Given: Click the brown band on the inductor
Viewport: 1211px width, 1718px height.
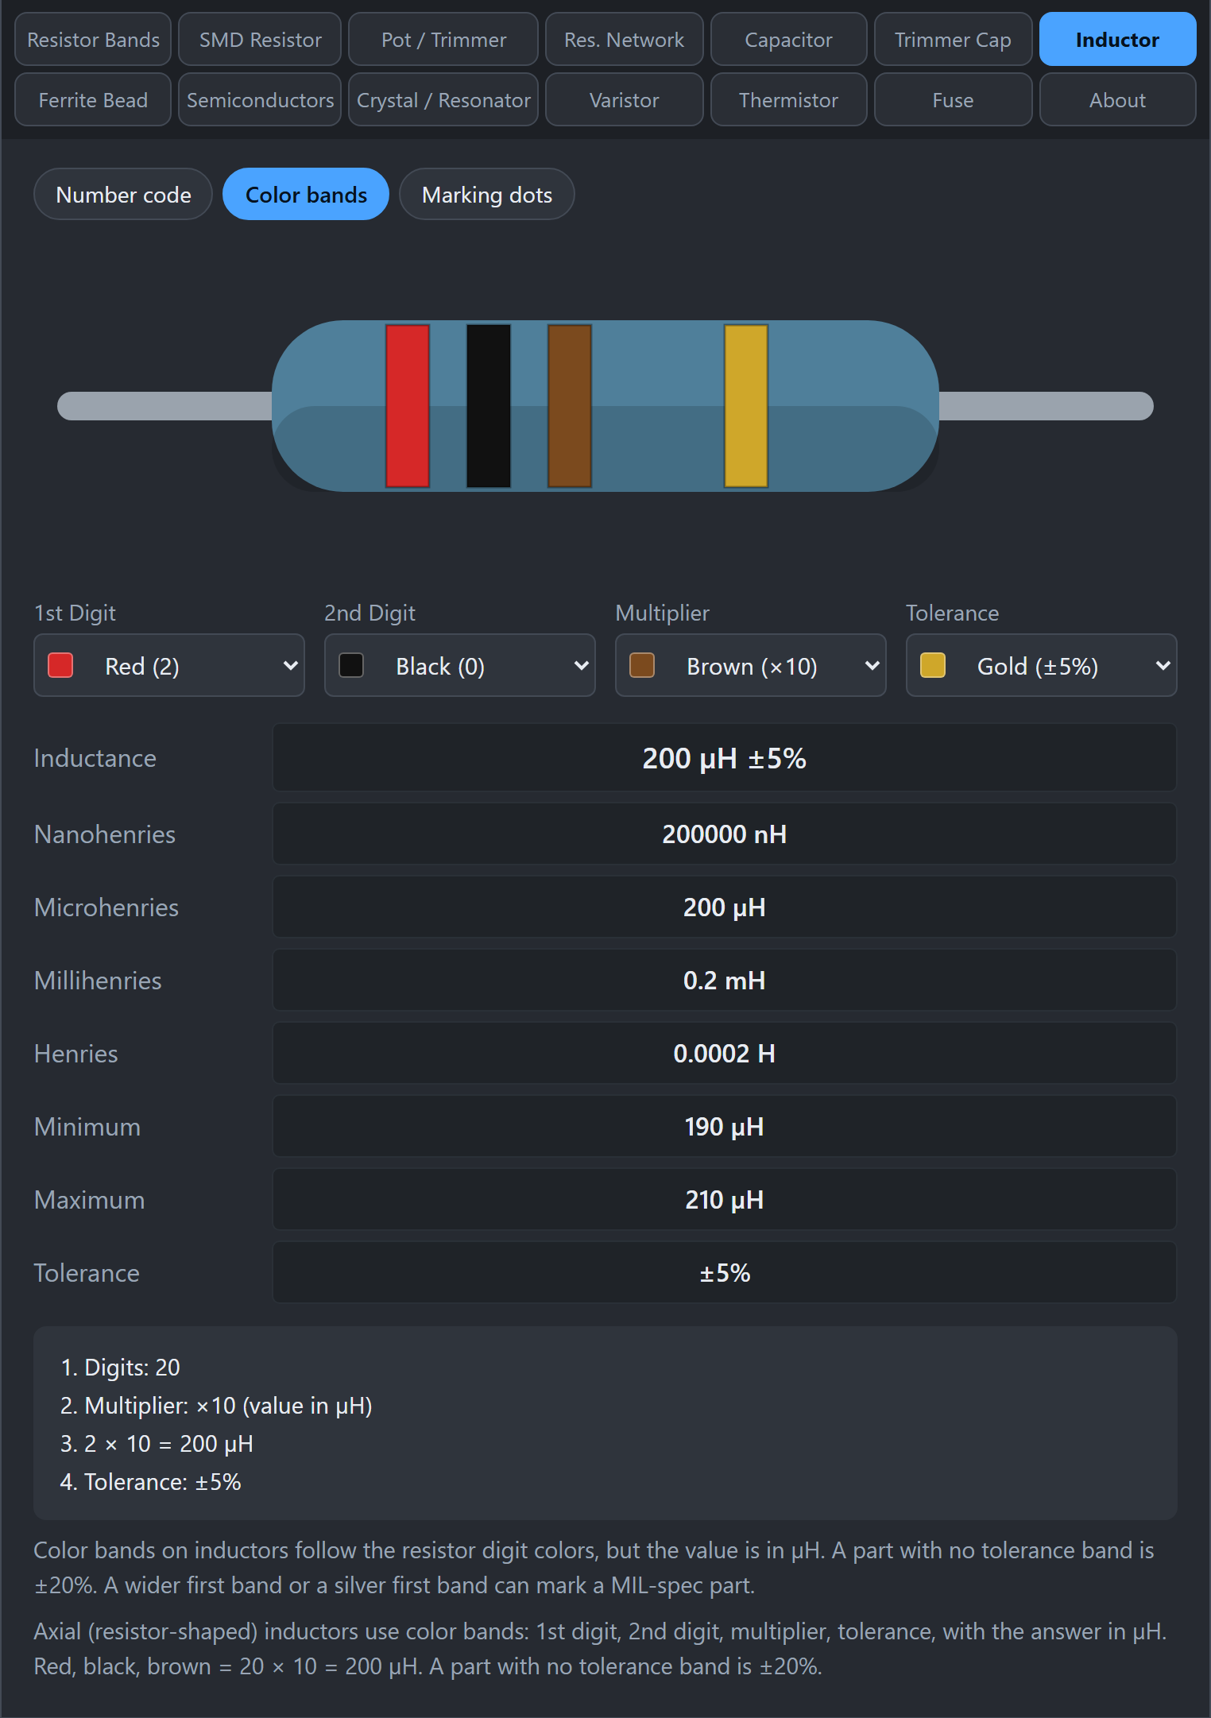Looking at the screenshot, I should point(570,405).
